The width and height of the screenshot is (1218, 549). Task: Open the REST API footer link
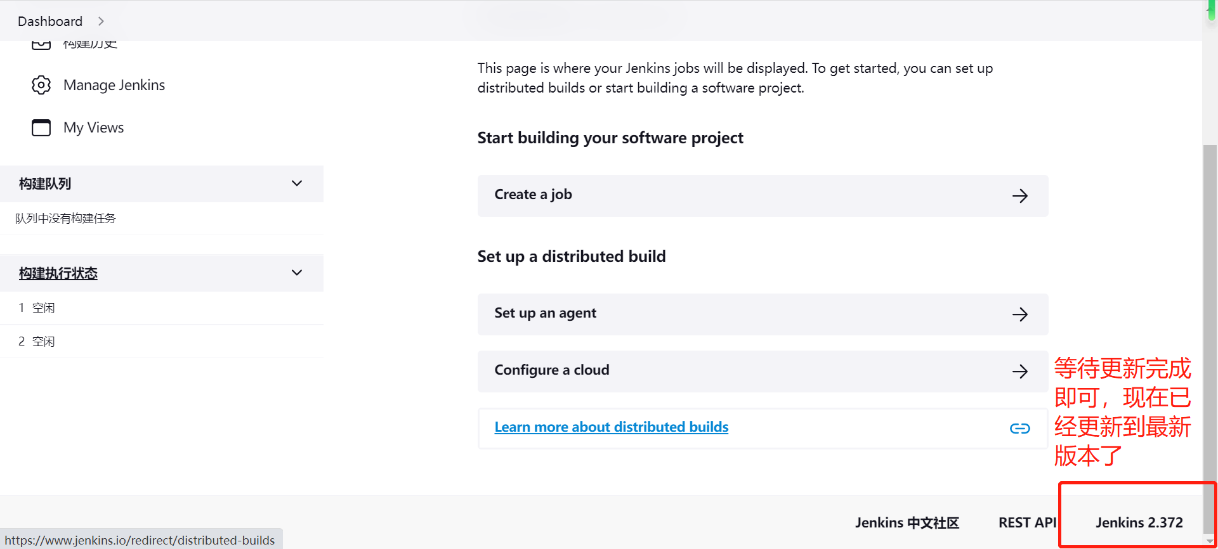coord(1027,522)
